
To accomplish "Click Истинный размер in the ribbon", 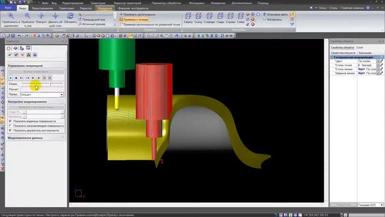I will pyautogui.click(x=92, y=24).
